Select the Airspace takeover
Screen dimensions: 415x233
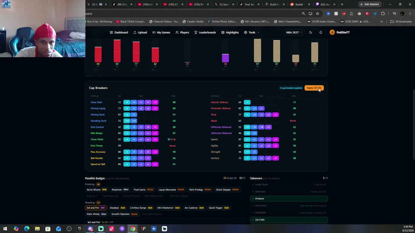(289, 198)
